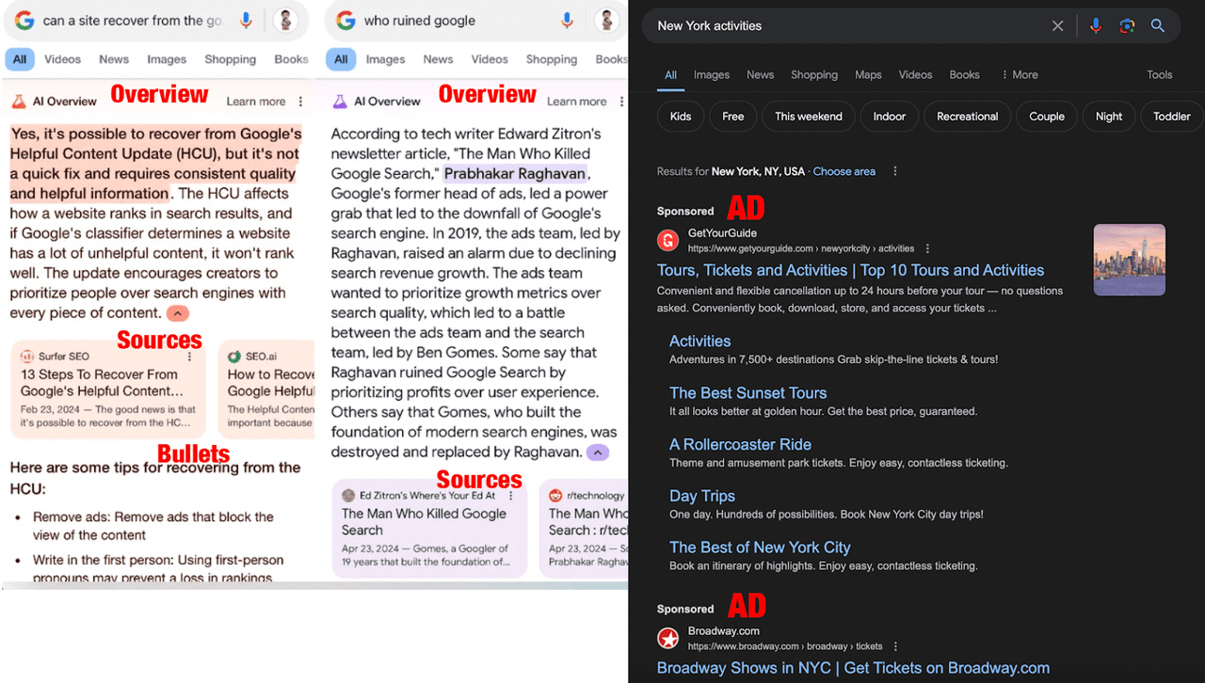This screenshot has width=1205, height=683.
Task: Open three-dot menu on the Surfer SEO source card
Action: (x=190, y=357)
